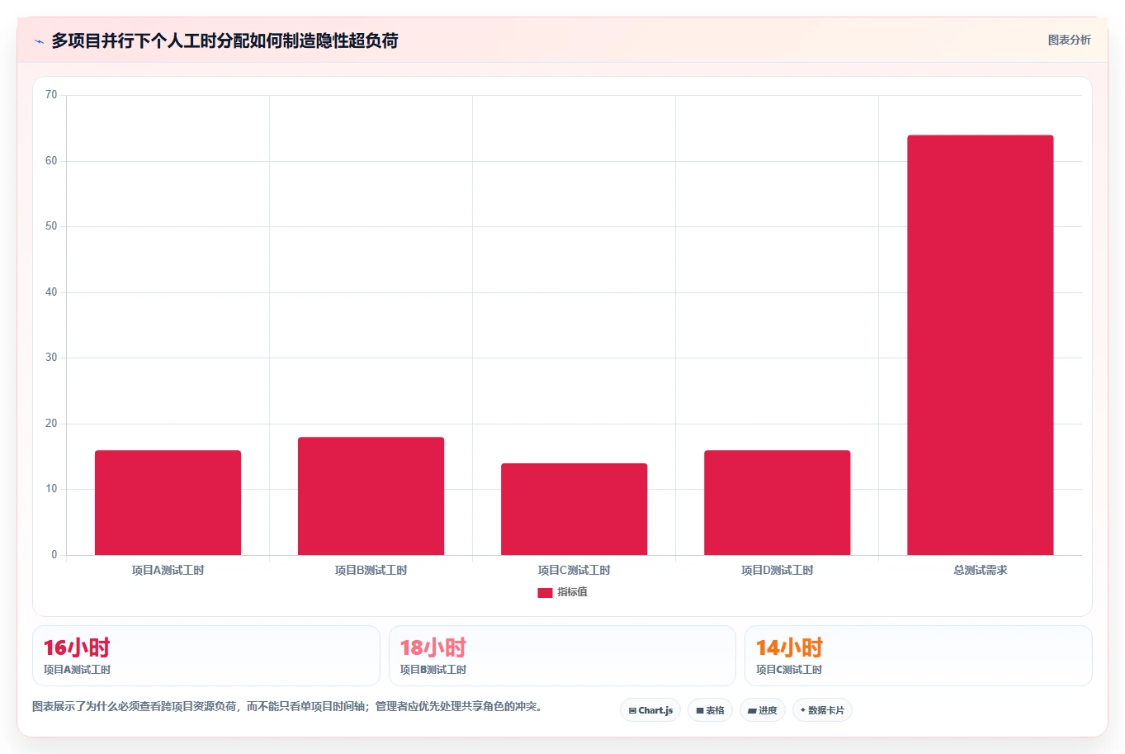1125x754 pixels.
Task: Click the chart description sentence starting 图表展示了
Action: click(x=289, y=706)
